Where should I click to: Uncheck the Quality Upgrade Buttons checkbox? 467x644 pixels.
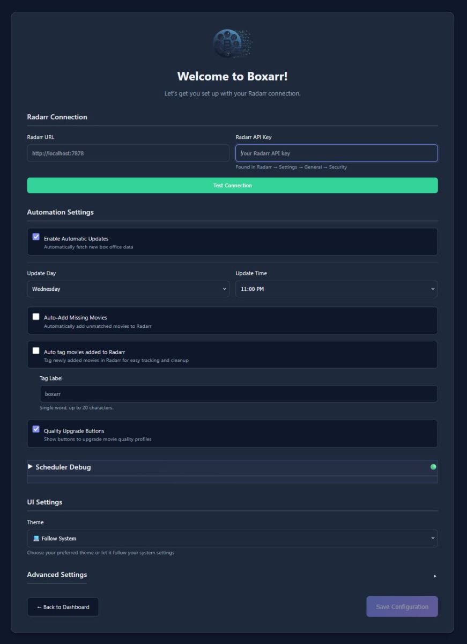click(36, 429)
